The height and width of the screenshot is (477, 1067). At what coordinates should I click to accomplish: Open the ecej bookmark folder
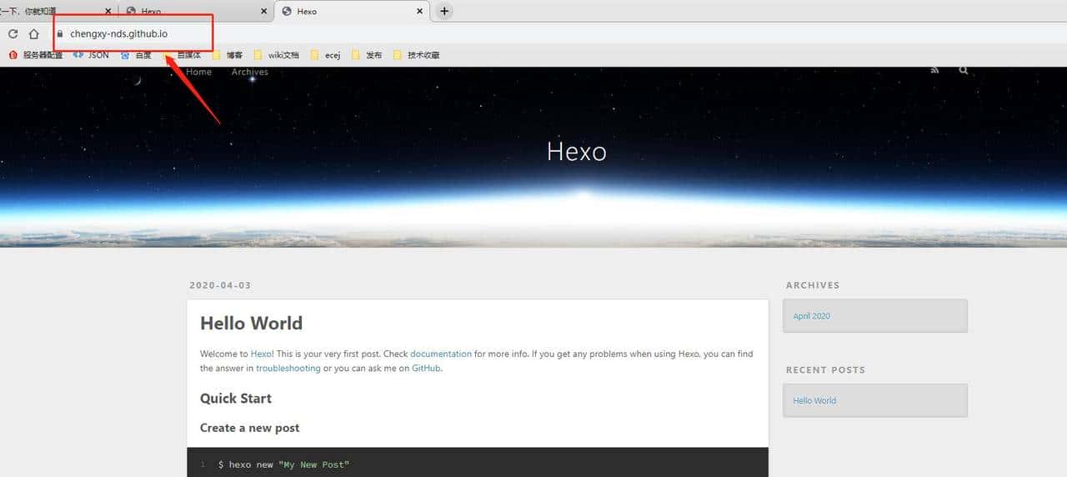click(326, 55)
